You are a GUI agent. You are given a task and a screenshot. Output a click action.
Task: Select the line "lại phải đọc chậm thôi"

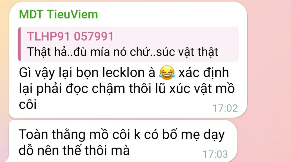coord(127,89)
